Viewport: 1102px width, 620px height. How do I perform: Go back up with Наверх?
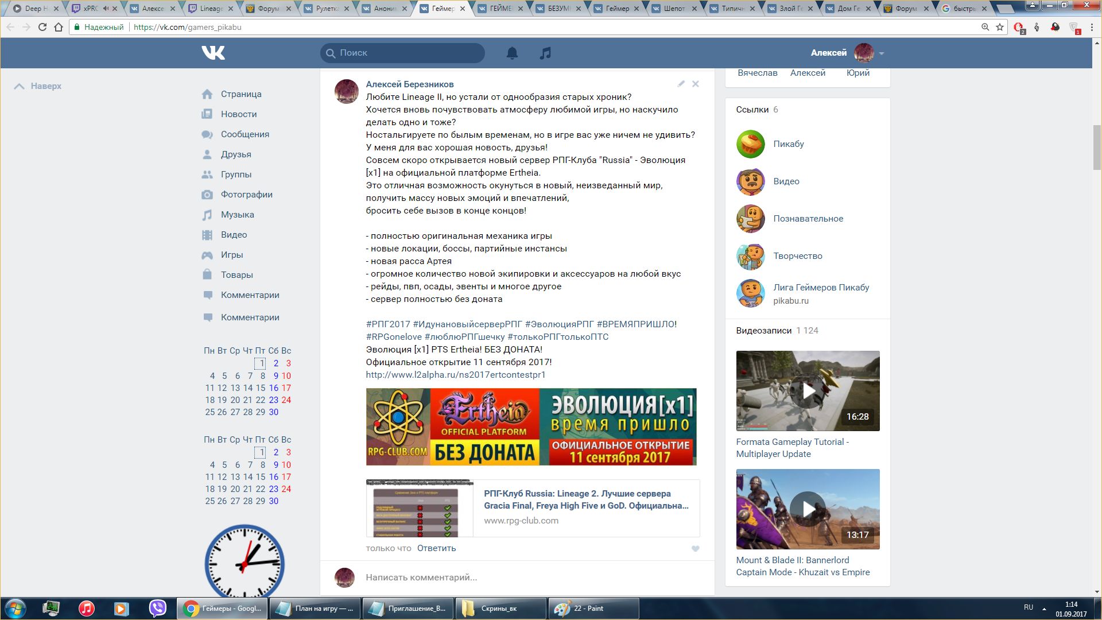click(38, 86)
